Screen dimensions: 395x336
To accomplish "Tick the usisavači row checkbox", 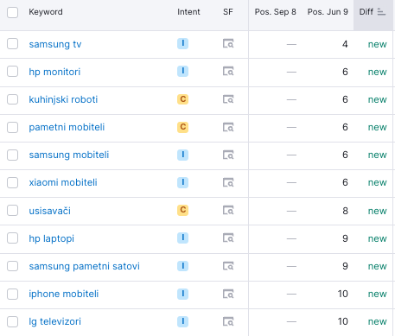I will (12, 210).
